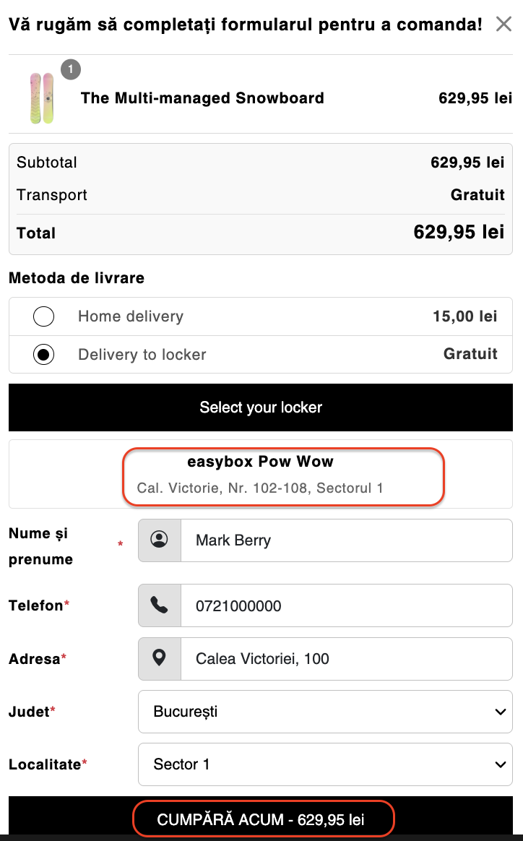Click CUMPĂRĂ ACUM purchase button
Screen dimensions: 523x841
pyautogui.click(x=261, y=819)
